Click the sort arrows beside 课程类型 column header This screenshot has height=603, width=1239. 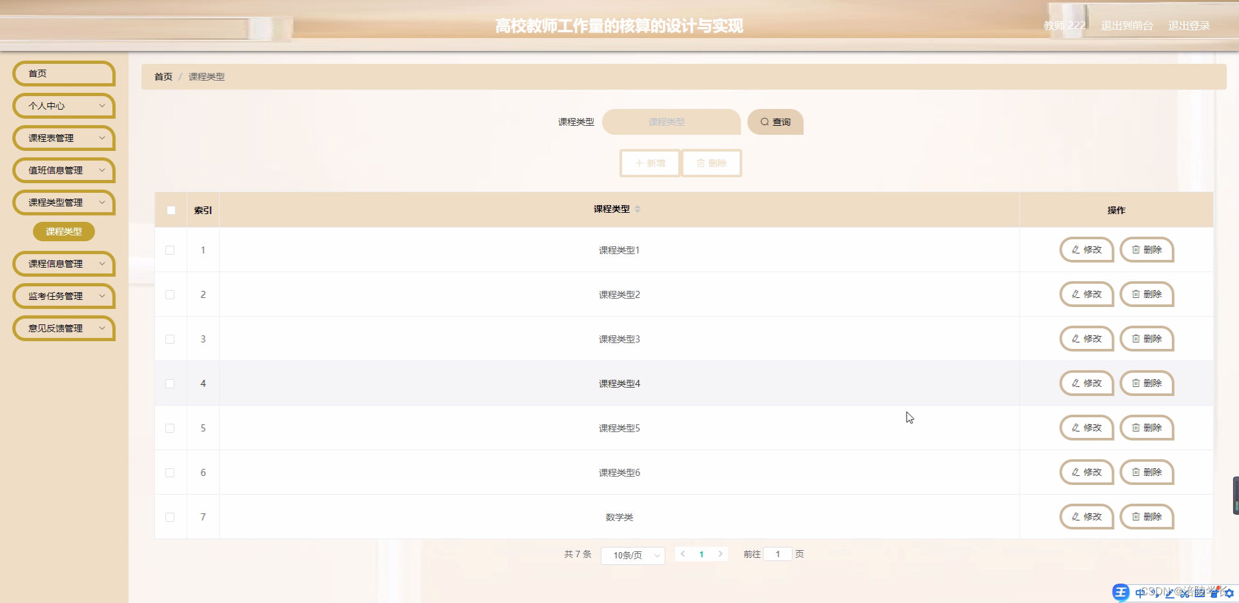pos(638,209)
